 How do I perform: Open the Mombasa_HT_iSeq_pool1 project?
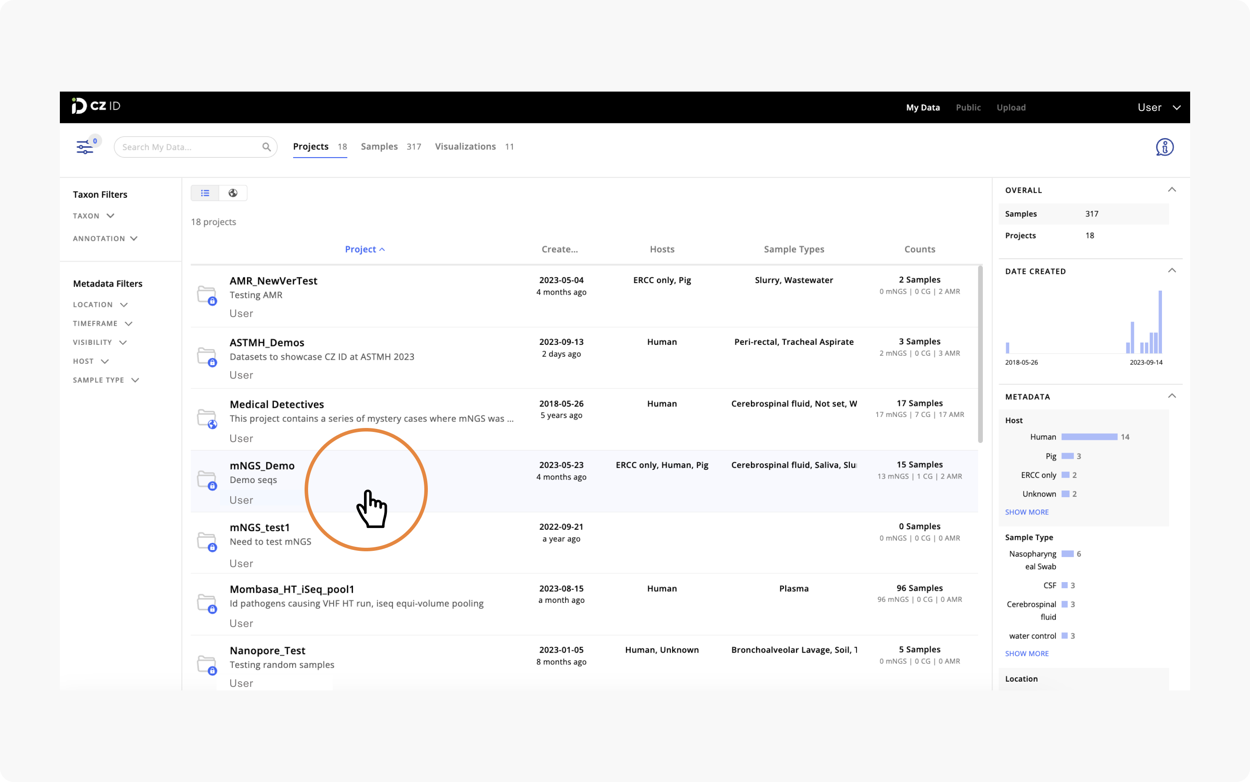pyautogui.click(x=291, y=590)
